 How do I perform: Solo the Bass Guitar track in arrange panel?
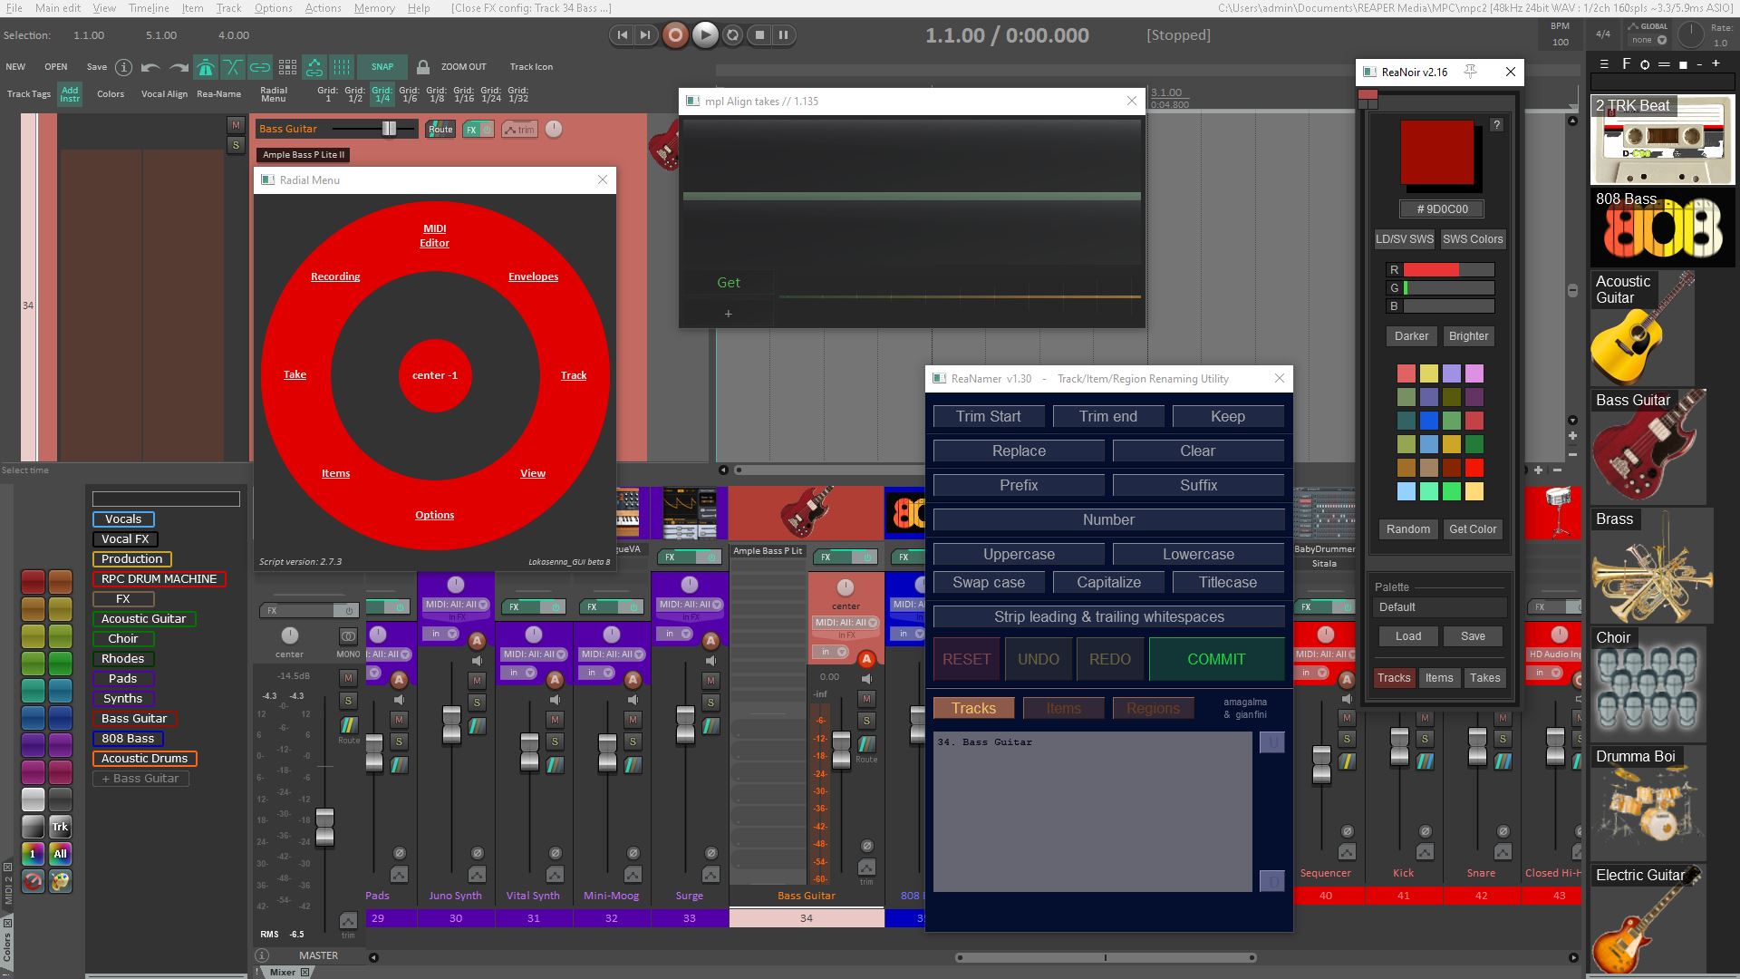pyautogui.click(x=236, y=145)
